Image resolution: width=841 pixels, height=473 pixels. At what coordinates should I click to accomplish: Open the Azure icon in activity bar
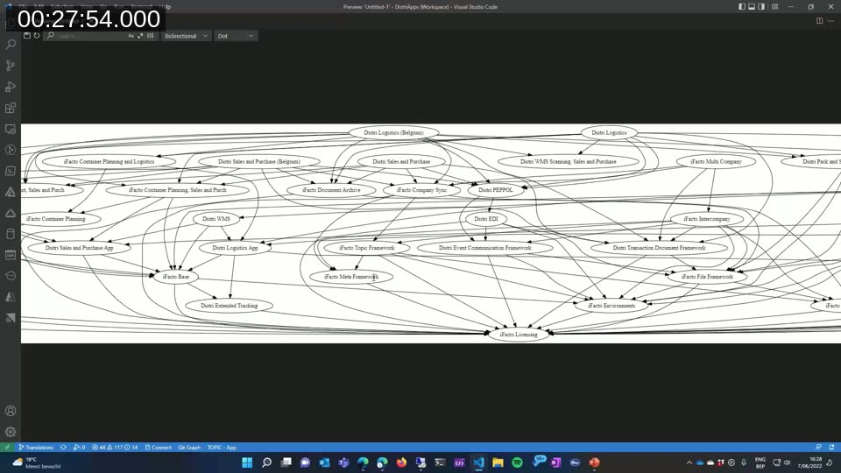(x=11, y=297)
